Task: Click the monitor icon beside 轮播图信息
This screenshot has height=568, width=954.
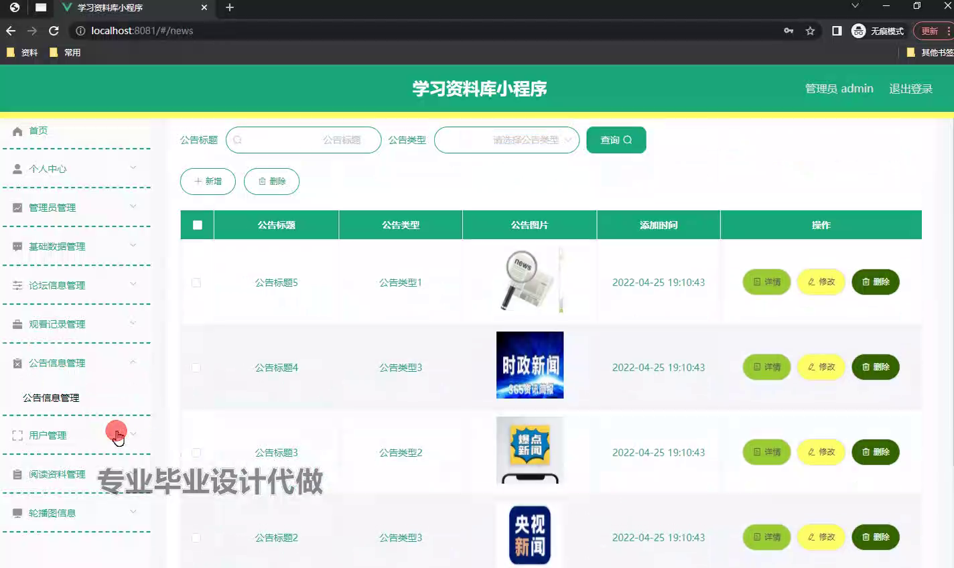Action: coord(17,513)
